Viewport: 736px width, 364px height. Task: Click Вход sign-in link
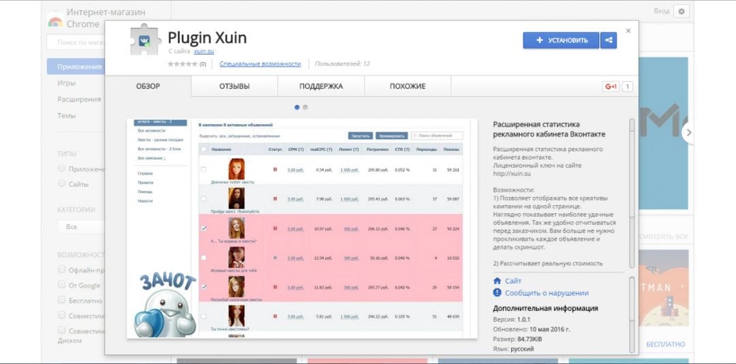661,11
